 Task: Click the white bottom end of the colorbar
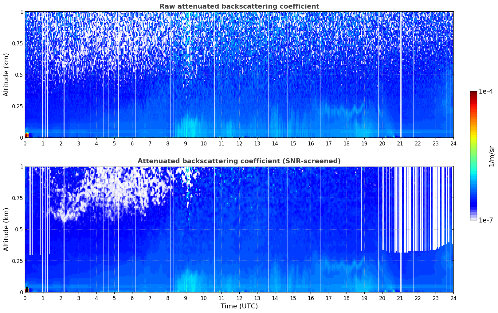click(473, 218)
